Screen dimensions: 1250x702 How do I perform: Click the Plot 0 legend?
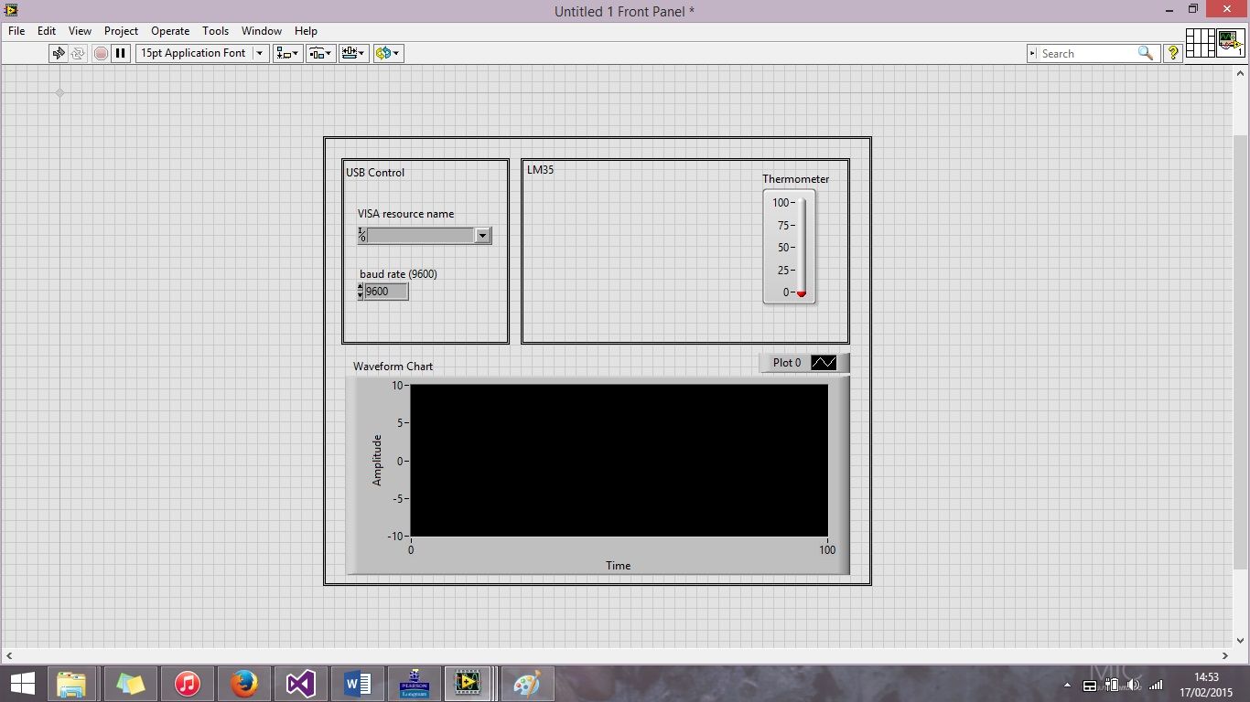coord(786,363)
